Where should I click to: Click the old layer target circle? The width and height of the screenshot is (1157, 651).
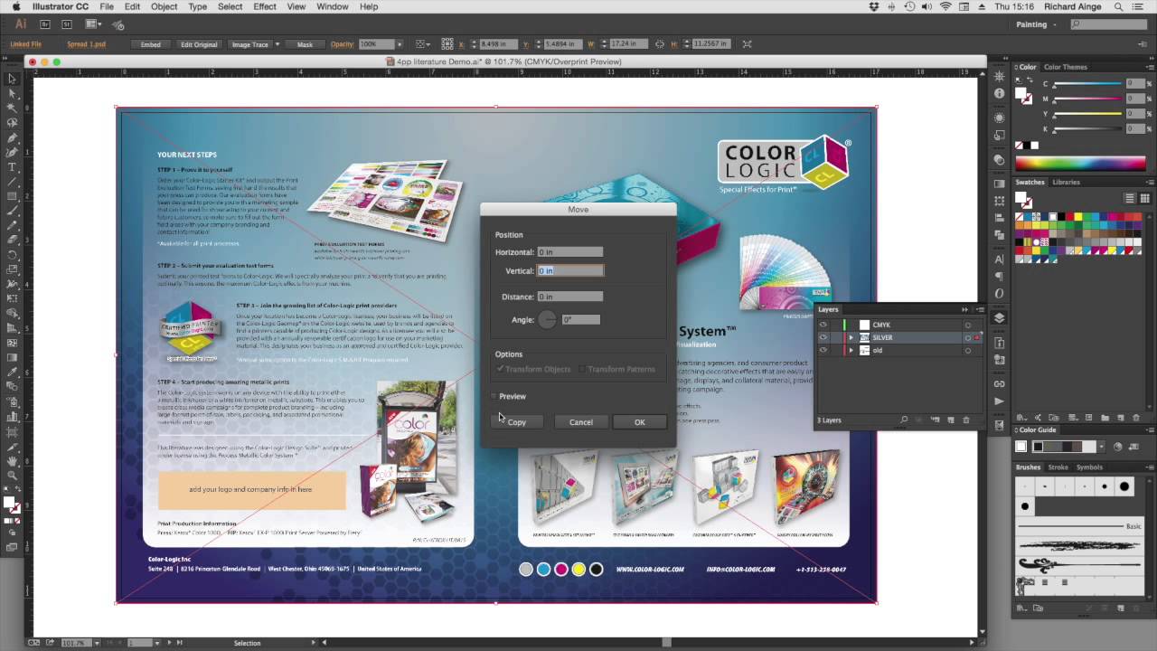pos(967,350)
